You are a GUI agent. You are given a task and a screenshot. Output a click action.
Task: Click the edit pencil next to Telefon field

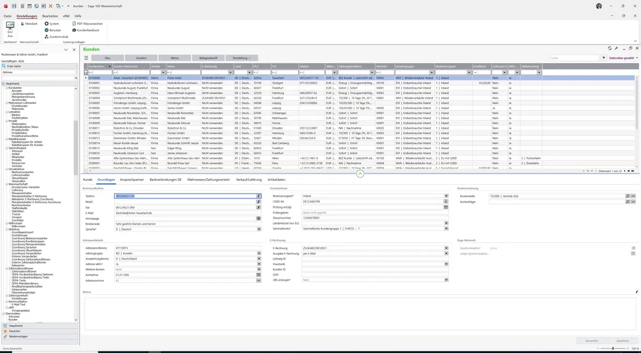[x=259, y=196]
